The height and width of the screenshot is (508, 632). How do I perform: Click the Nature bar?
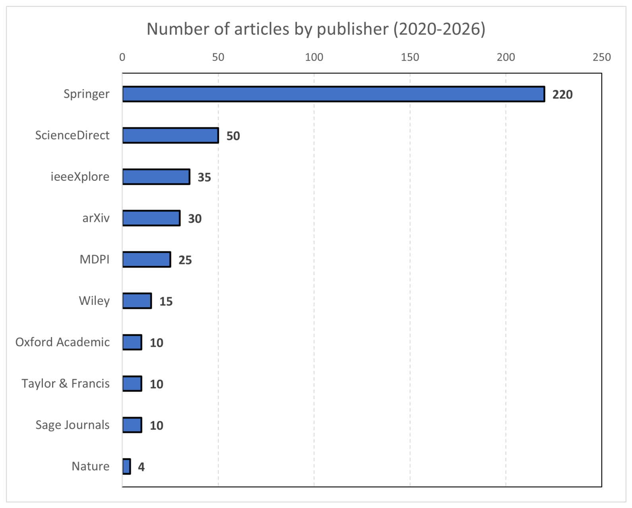pos(126,466)
